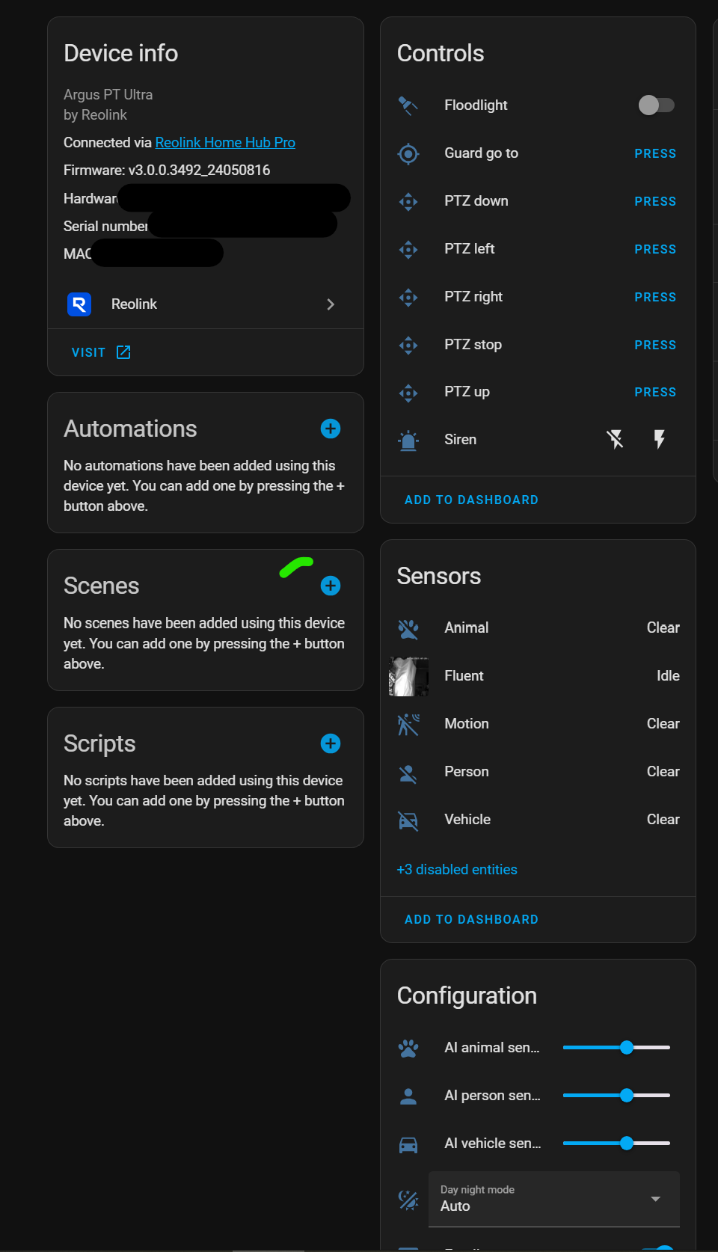Image resolution: width=718 pixels, height=1252 pixels.
Task: Toggle the Floodlight switch
Action: (657, 105)
